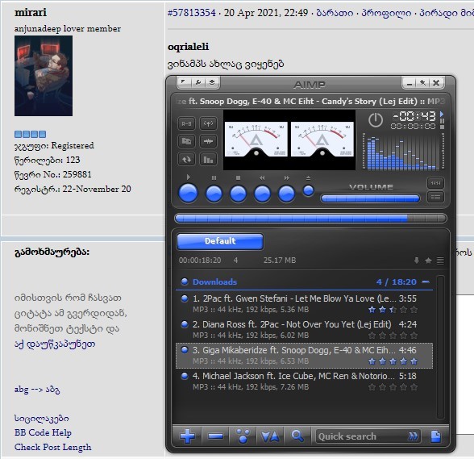Click the blue Play button
Screen dimensions: 474x459
click(189, 193)
